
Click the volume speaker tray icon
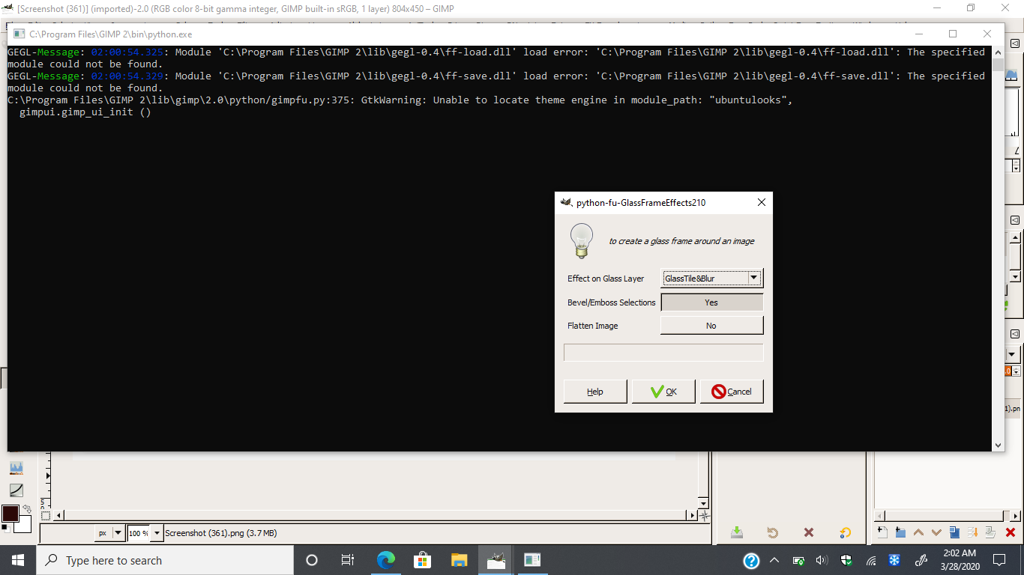tap(821, 560)
